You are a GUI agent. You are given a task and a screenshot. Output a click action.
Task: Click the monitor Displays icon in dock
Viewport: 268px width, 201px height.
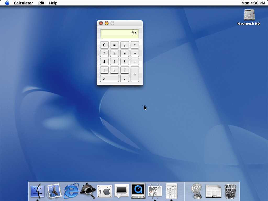[x=121, y=191]
